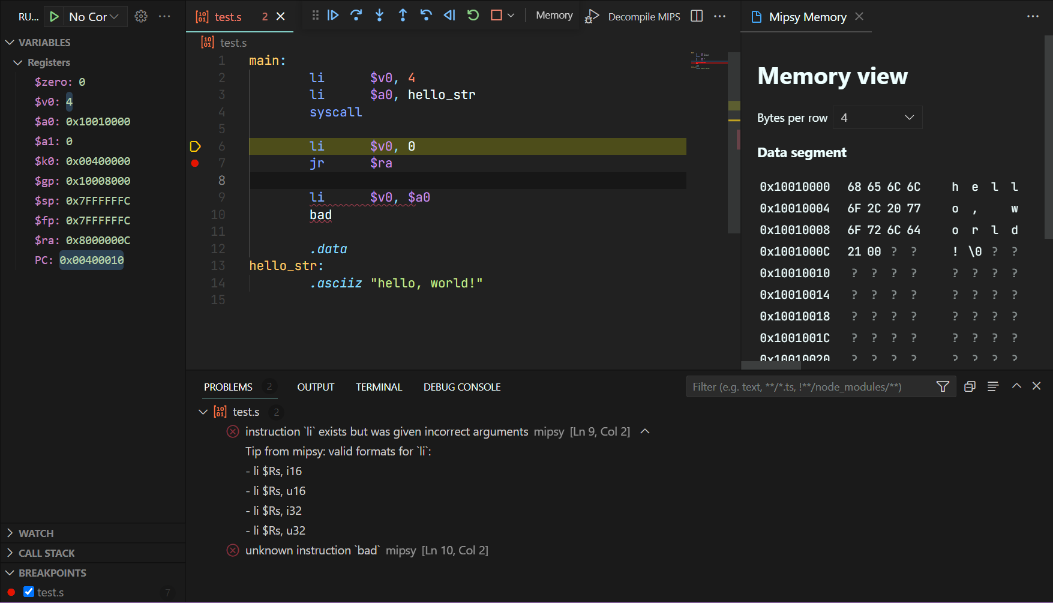Step back one instruction

pyautogui.click(x=426, y=16)
